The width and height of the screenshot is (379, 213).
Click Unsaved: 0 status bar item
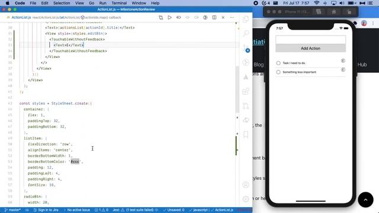pos(174,210)
